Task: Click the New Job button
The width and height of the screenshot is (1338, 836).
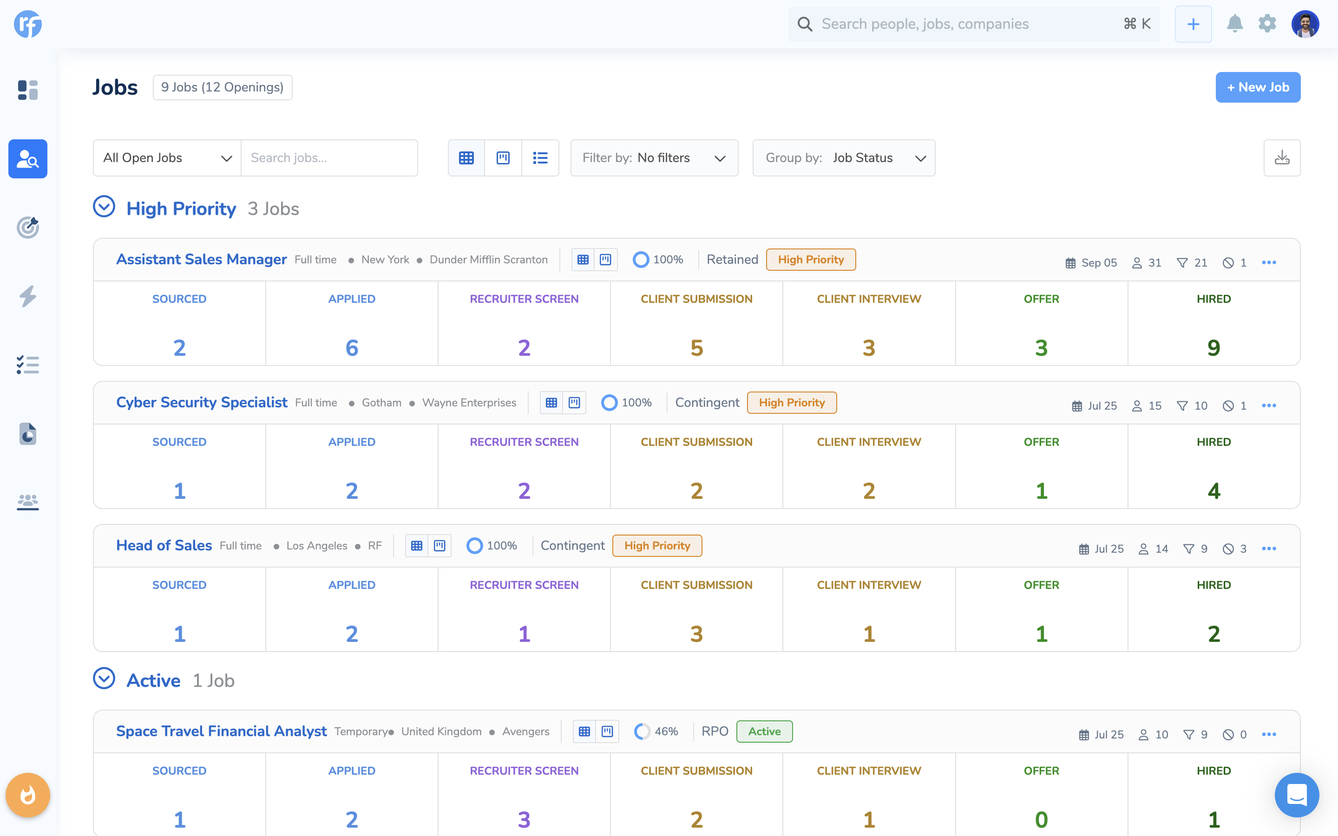Action: tap(1258, 87)
